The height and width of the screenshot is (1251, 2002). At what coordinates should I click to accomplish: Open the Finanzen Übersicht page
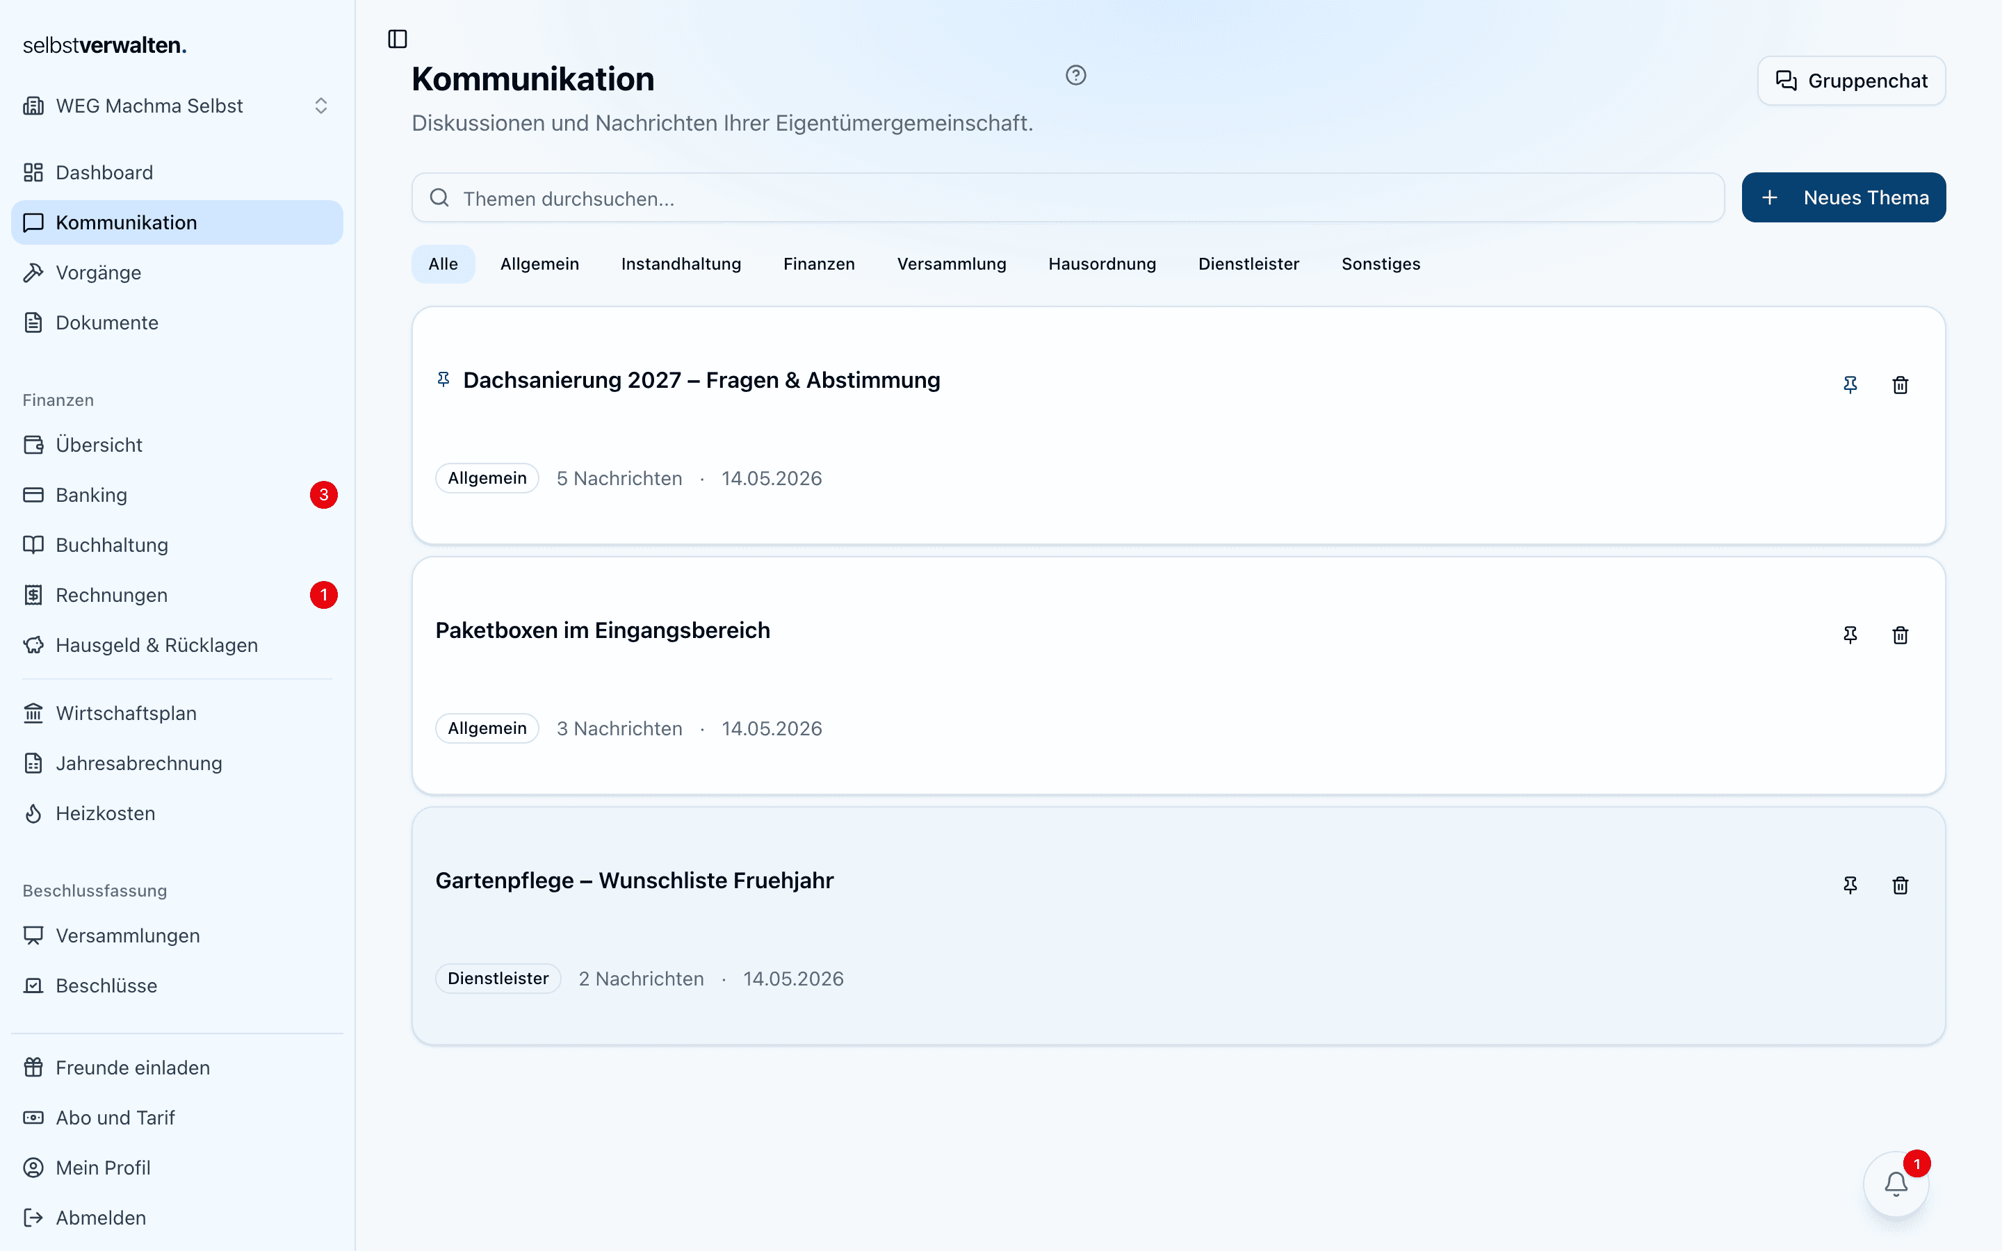coord(177,445)
